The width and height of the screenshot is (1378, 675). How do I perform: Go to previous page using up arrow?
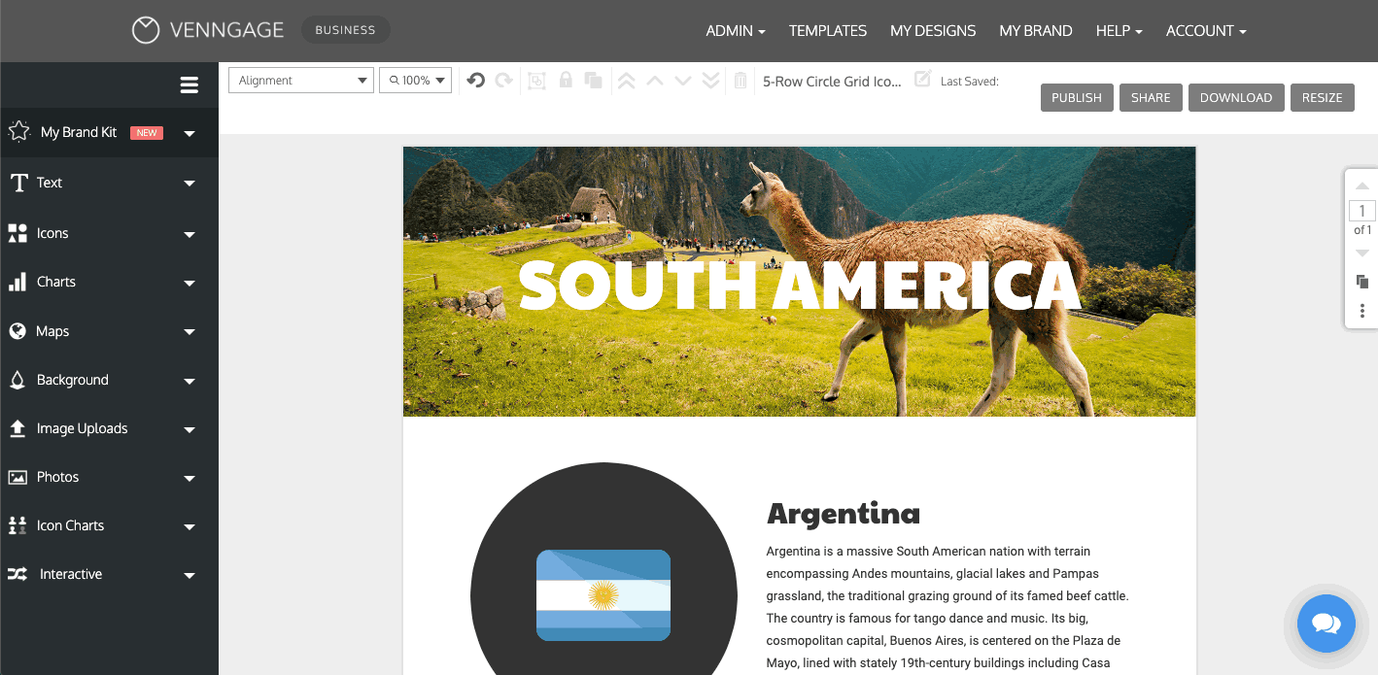[1362, 186]
